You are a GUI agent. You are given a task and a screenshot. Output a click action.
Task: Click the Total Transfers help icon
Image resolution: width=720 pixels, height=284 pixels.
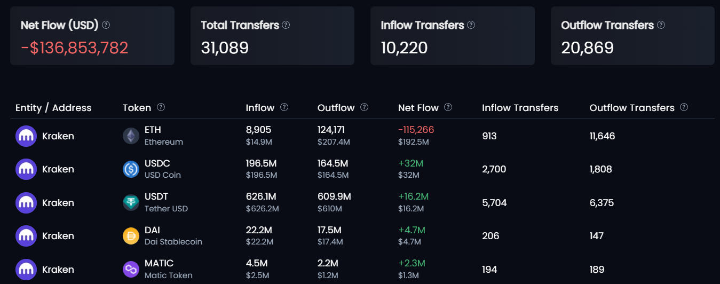coord(286,25)
